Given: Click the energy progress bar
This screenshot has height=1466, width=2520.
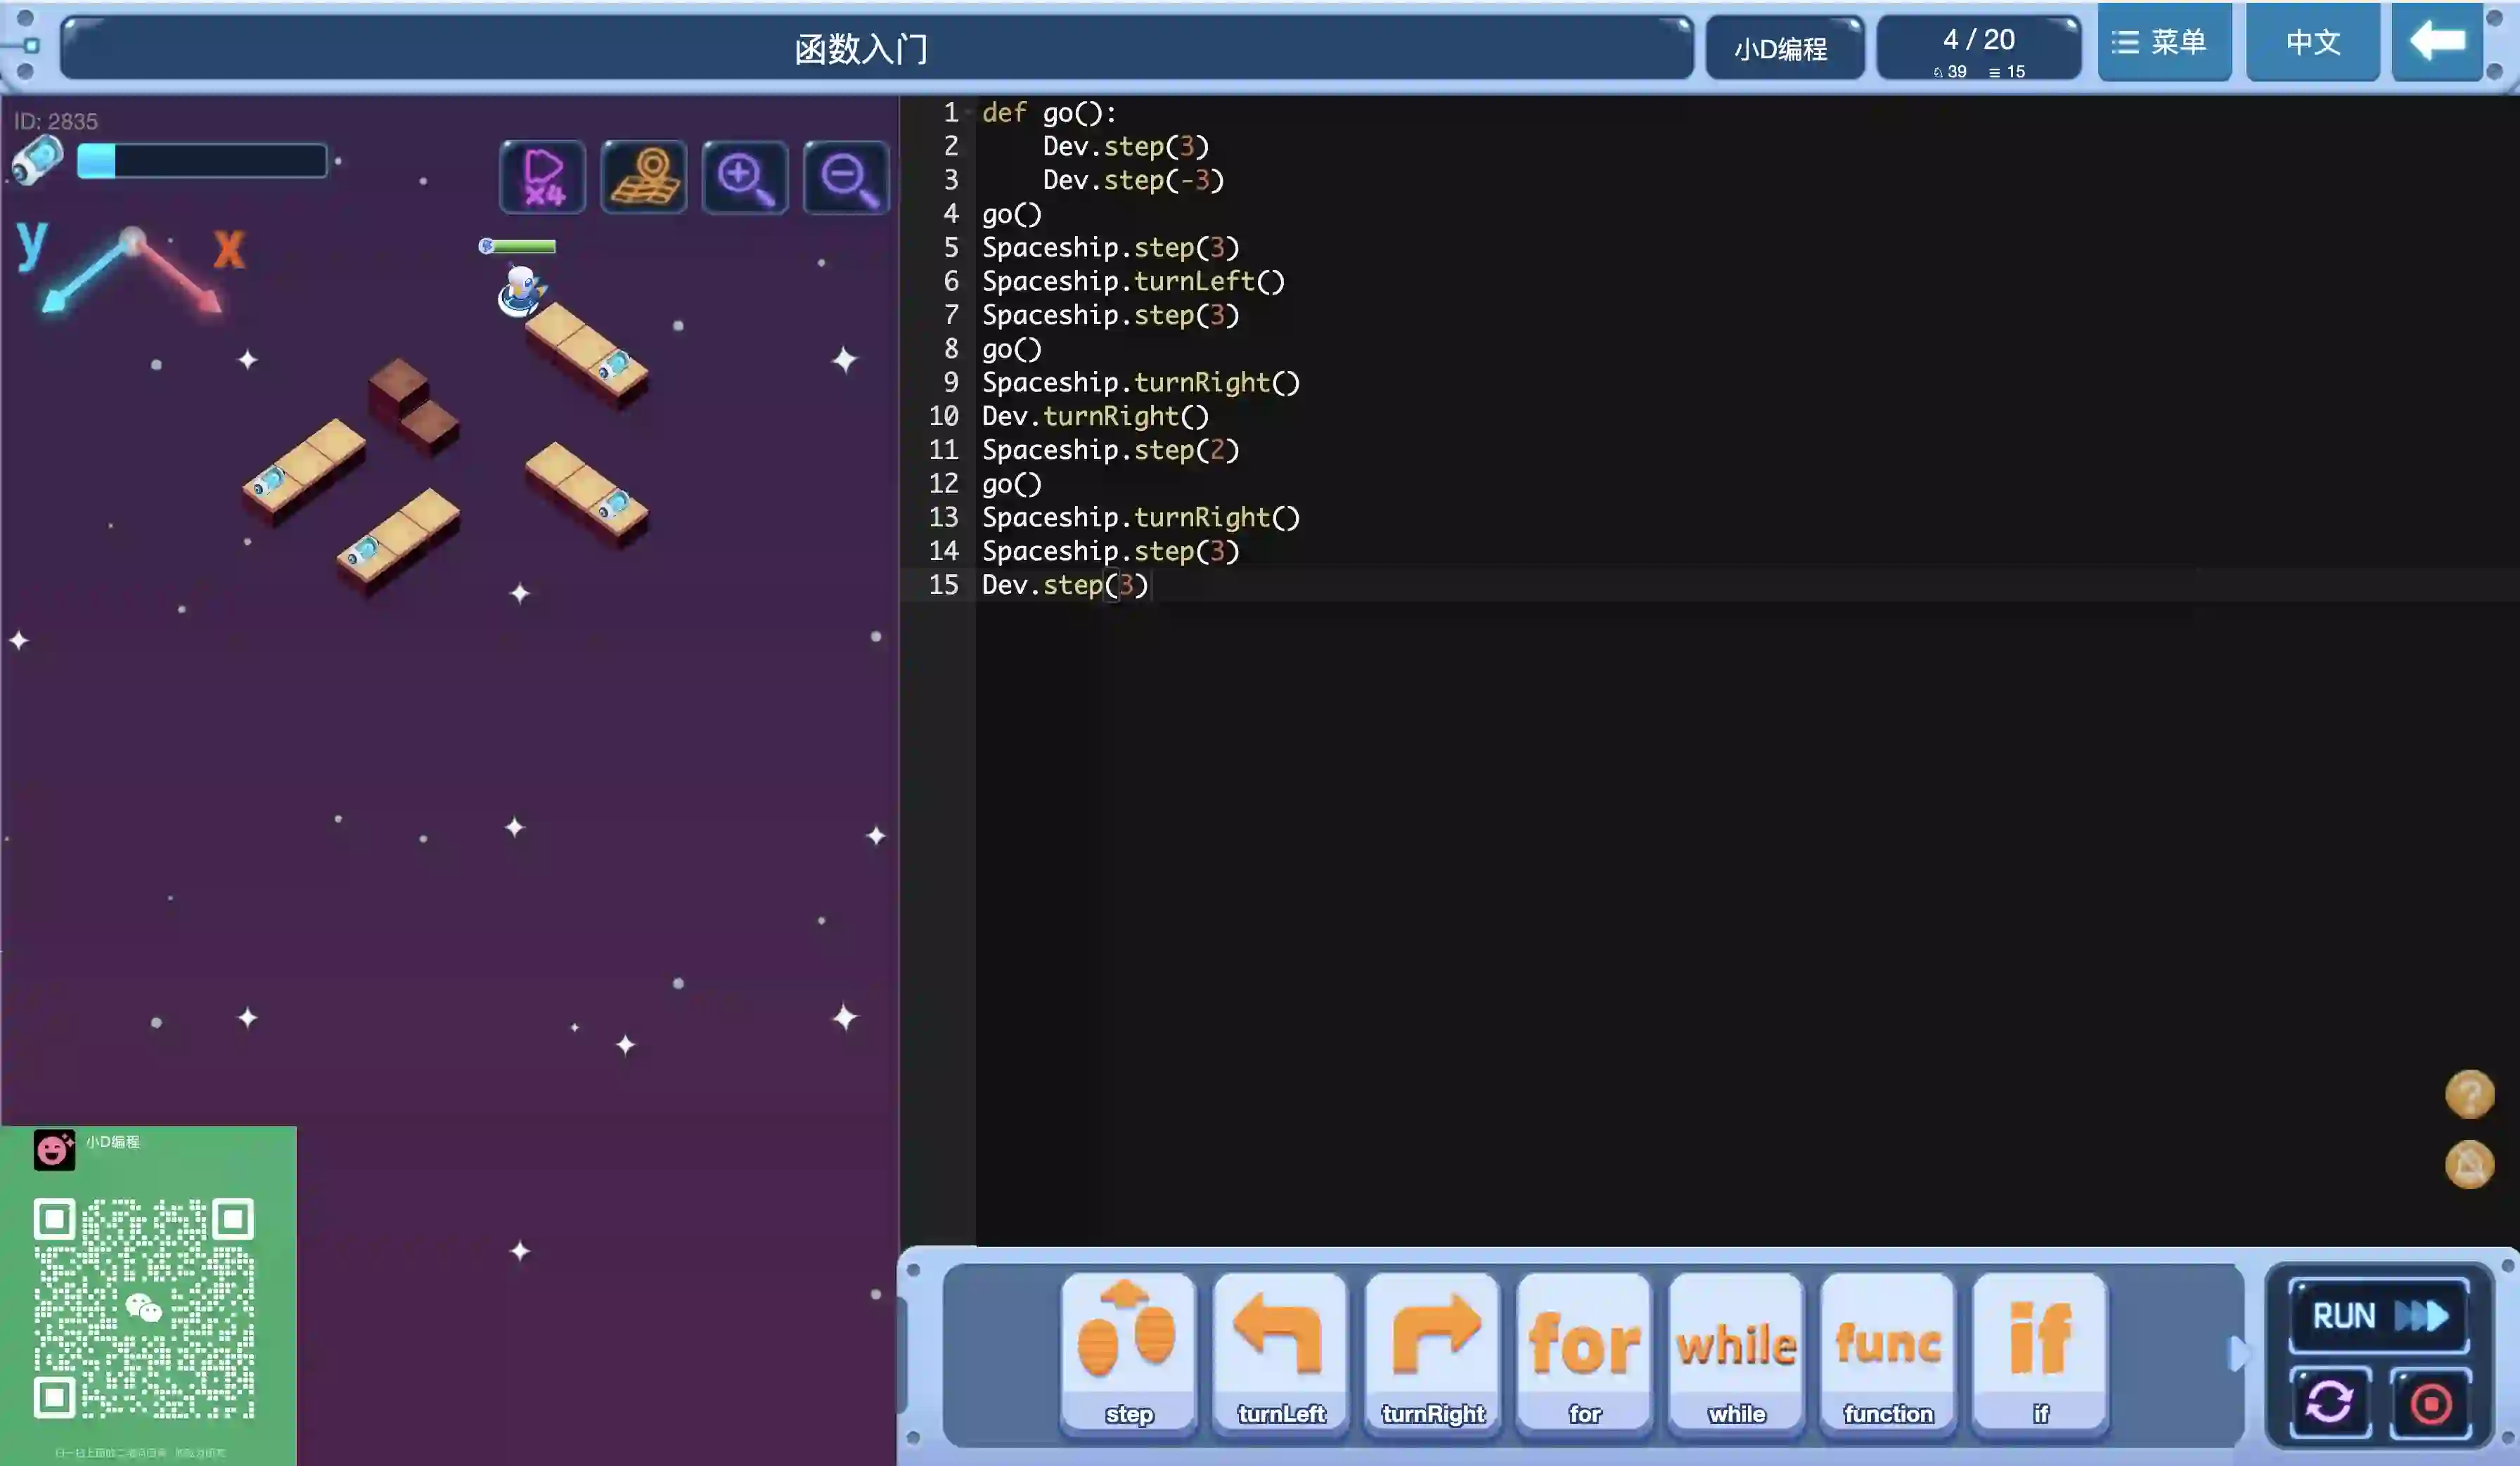Looking at the screenshot, I should pyautogui.click(x=202, y=161).
